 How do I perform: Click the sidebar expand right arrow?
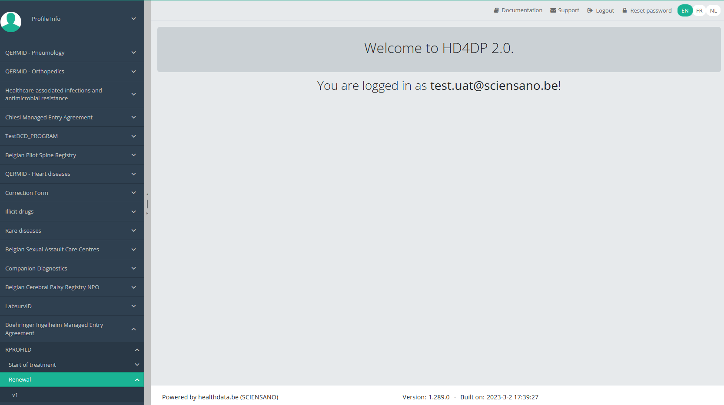[x=147, y=213]
